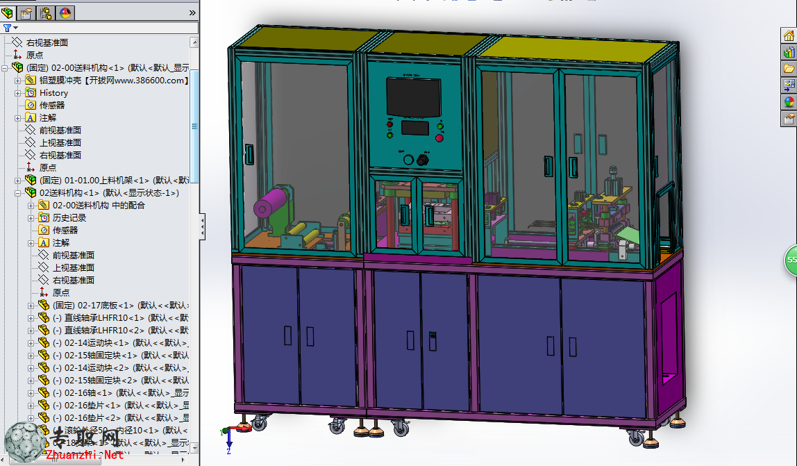This screenshot has width=797, height=466.
Task: Click the 历史记录 clock folder icon
Action: pos(44,217)
